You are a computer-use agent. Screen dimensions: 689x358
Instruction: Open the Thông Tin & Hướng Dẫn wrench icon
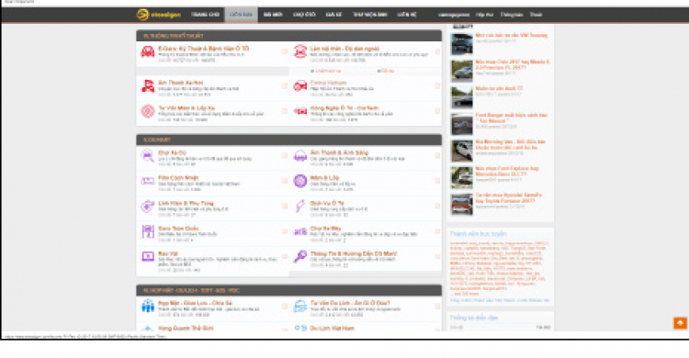(x=300, y=256)
